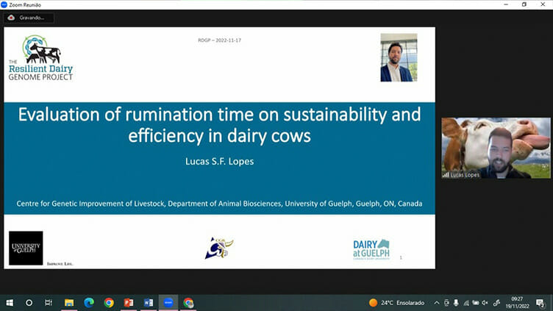553x311 pixels.
Task: Open the second Chrome icon beside Zoom
Action: 188,302
